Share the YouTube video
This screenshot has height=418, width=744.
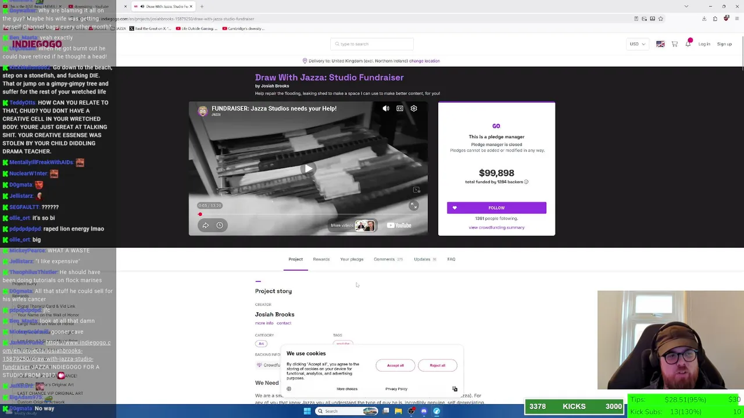click(205, 225)
